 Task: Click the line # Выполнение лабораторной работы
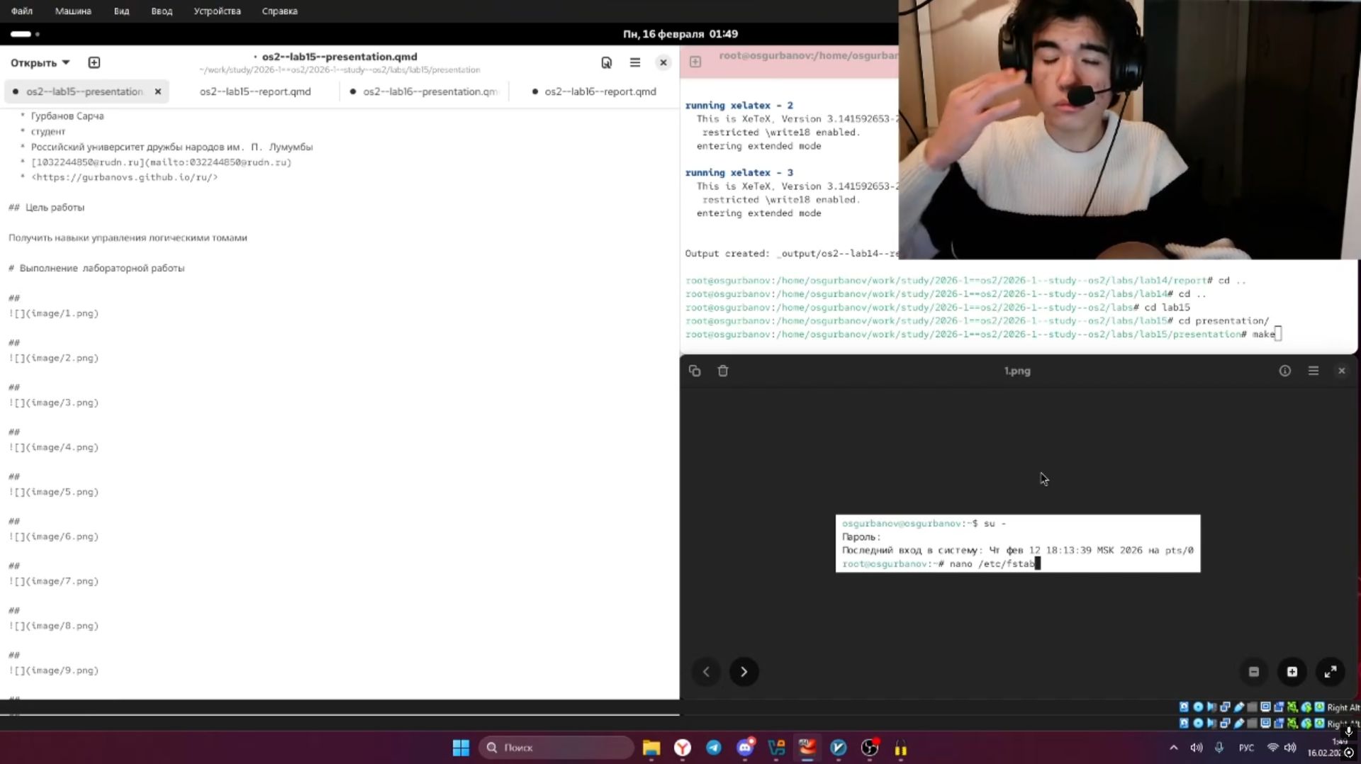pyautogui.click(x=96, y=269)
